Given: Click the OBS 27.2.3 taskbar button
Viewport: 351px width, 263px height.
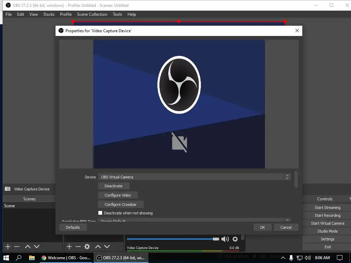Looking at the screenshot, I should tap(121, 258).
